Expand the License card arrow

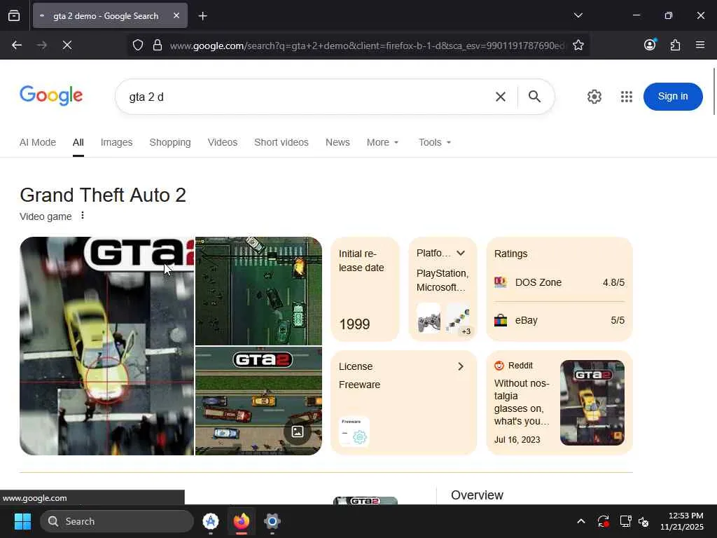pyautogui.click(x=461, y=366)
